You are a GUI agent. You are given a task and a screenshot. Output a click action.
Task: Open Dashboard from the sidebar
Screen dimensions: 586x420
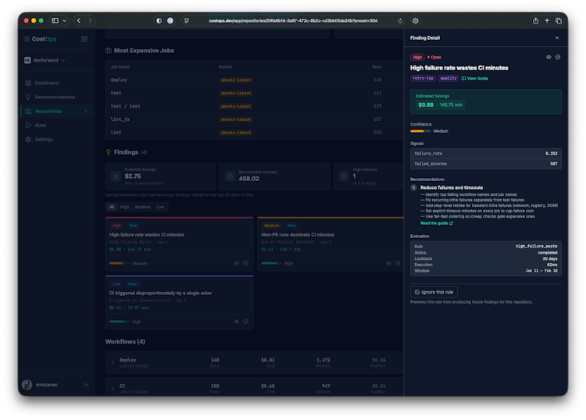click(x=46, y=83)
